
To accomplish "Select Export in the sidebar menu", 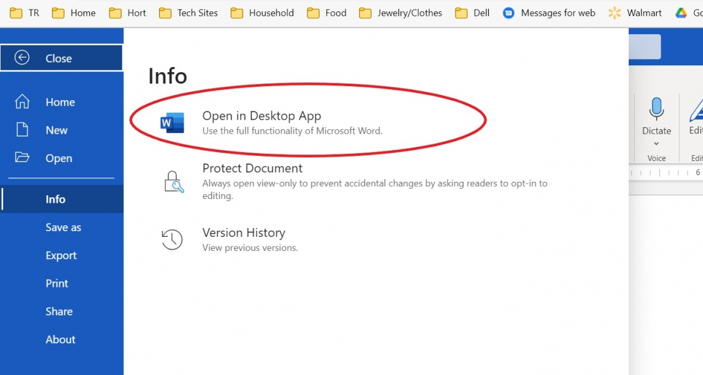I will click(61, 255).
